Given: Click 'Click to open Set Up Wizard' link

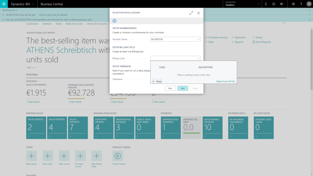Looking at the screenshot, I should [x=53, y=15].
